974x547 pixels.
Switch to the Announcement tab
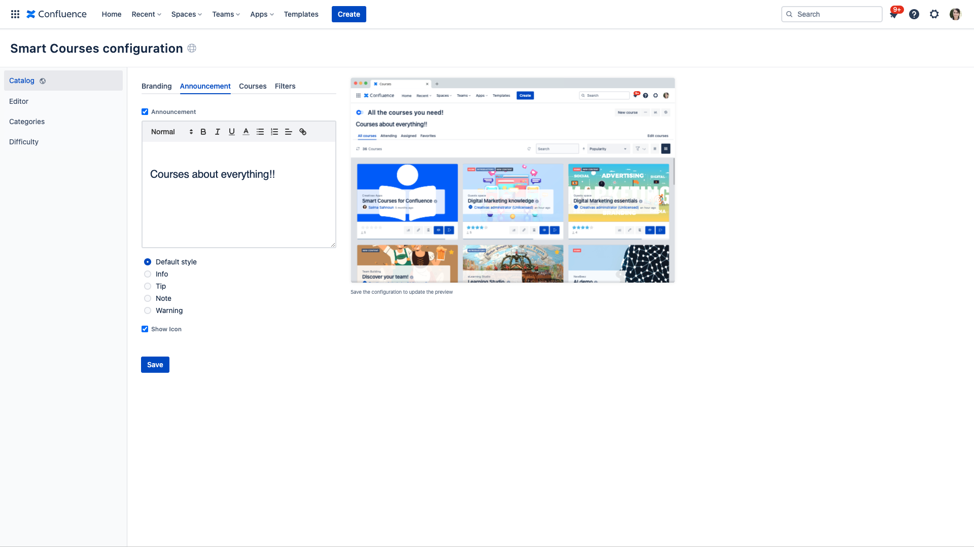click(205, 86)
